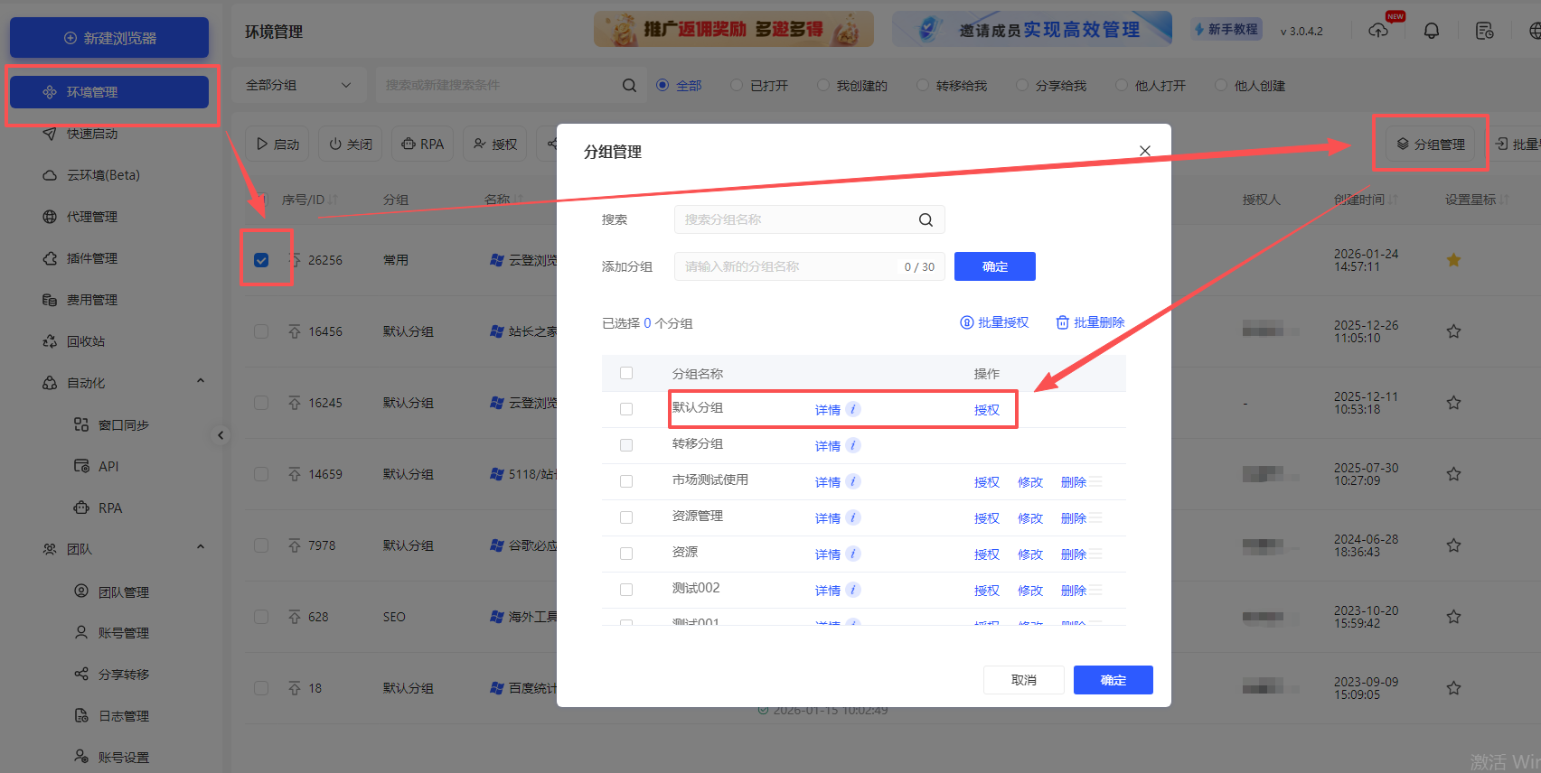
Task: Click pin-to-top arrow on row 7978
Action: point(295,545)
